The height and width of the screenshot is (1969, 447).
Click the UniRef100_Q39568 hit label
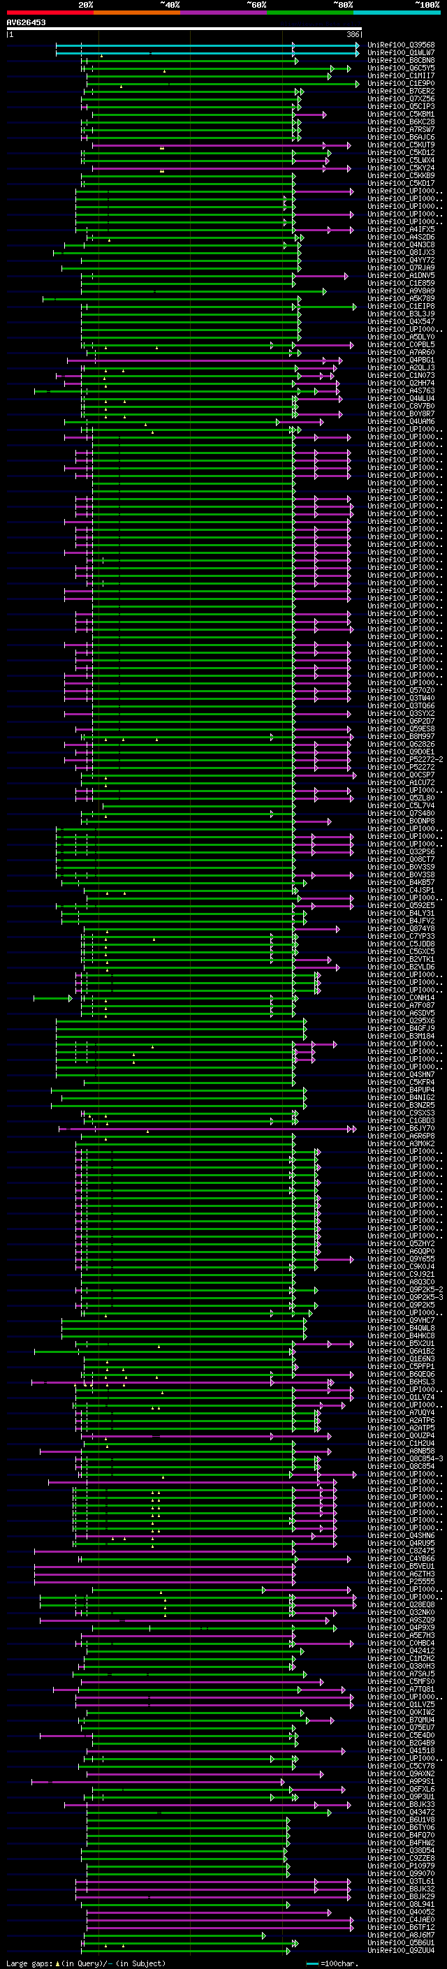click(401, 45)
